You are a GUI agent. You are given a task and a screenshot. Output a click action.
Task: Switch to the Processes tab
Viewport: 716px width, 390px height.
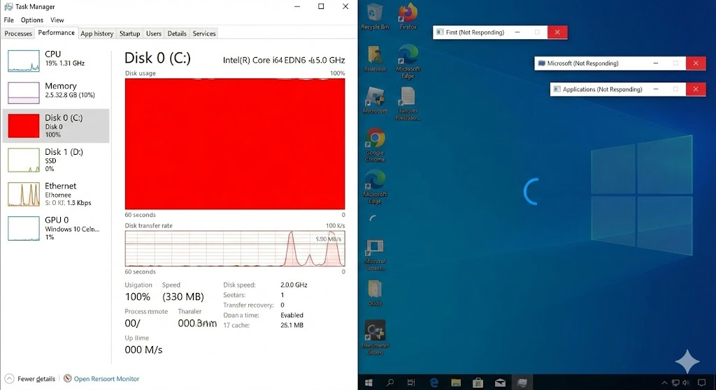coord(18,33)
